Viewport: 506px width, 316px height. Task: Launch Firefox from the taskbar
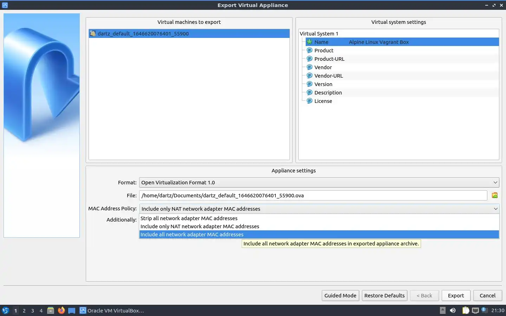pos(61,310)
